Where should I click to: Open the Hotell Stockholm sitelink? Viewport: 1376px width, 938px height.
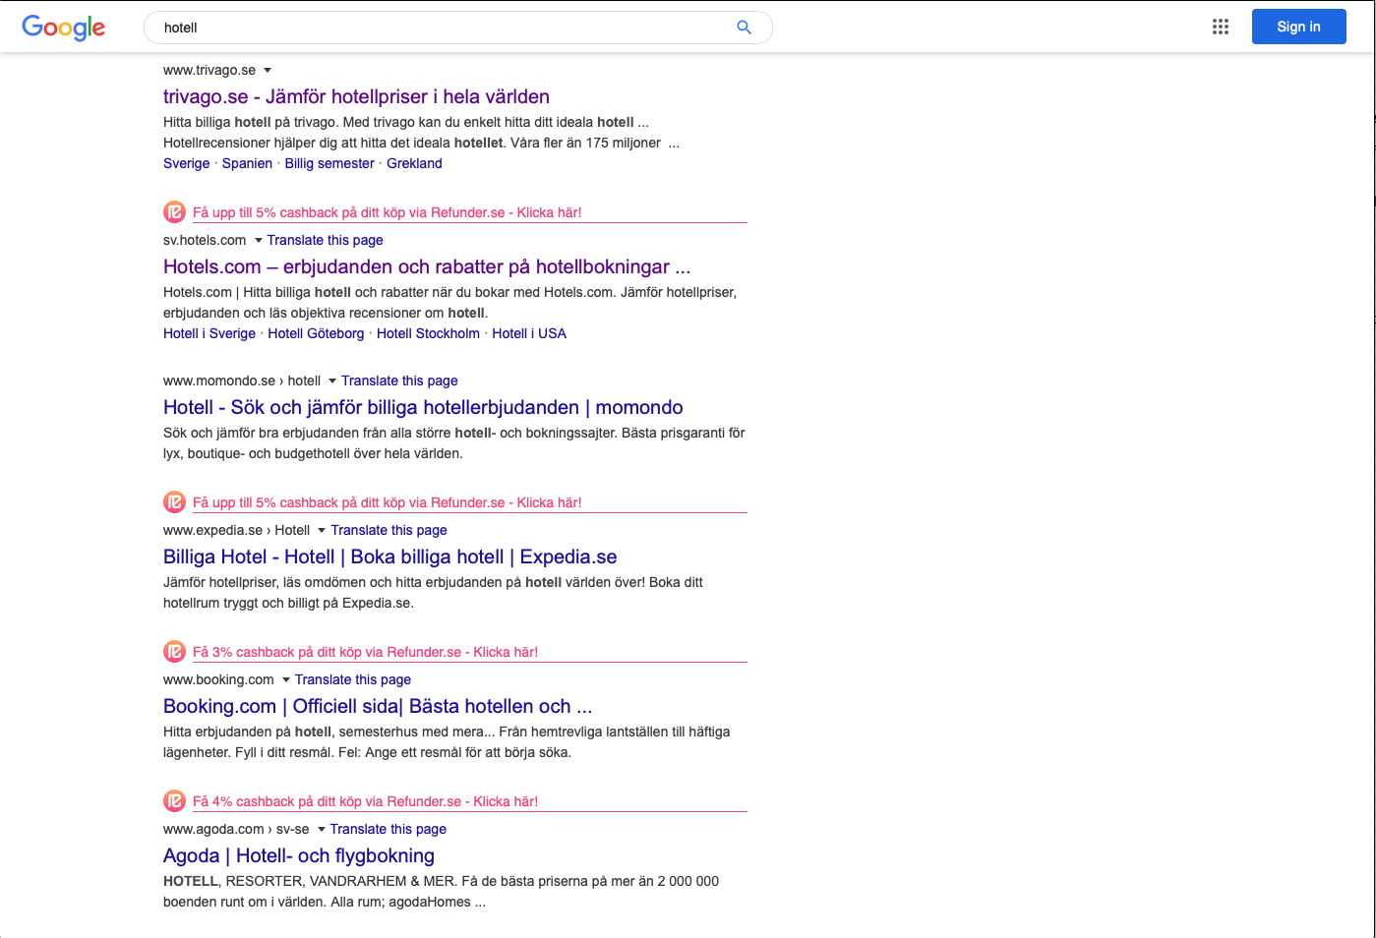[x=428, y=333]
